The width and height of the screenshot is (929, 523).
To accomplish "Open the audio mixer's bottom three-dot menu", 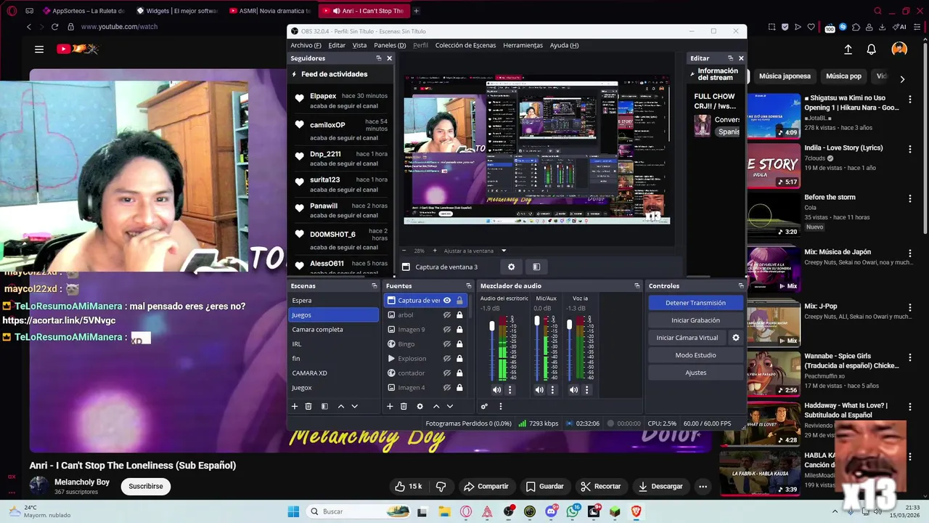I will point(500,406).
